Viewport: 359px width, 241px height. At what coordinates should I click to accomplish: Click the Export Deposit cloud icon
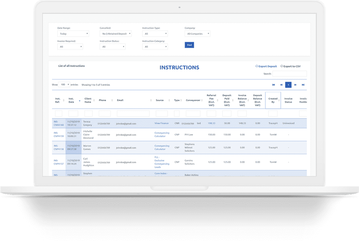click(257, 66)
